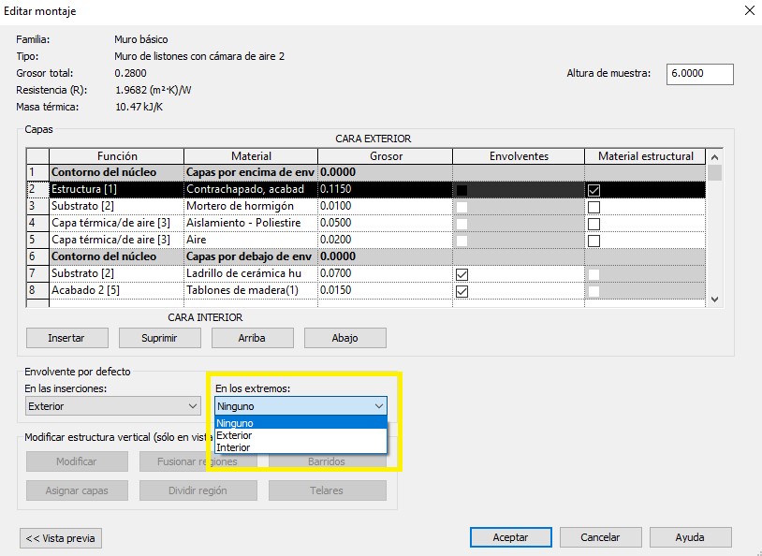Collapse the En los extremos combo box
This screenshot has width=762, height=556.
378,406
